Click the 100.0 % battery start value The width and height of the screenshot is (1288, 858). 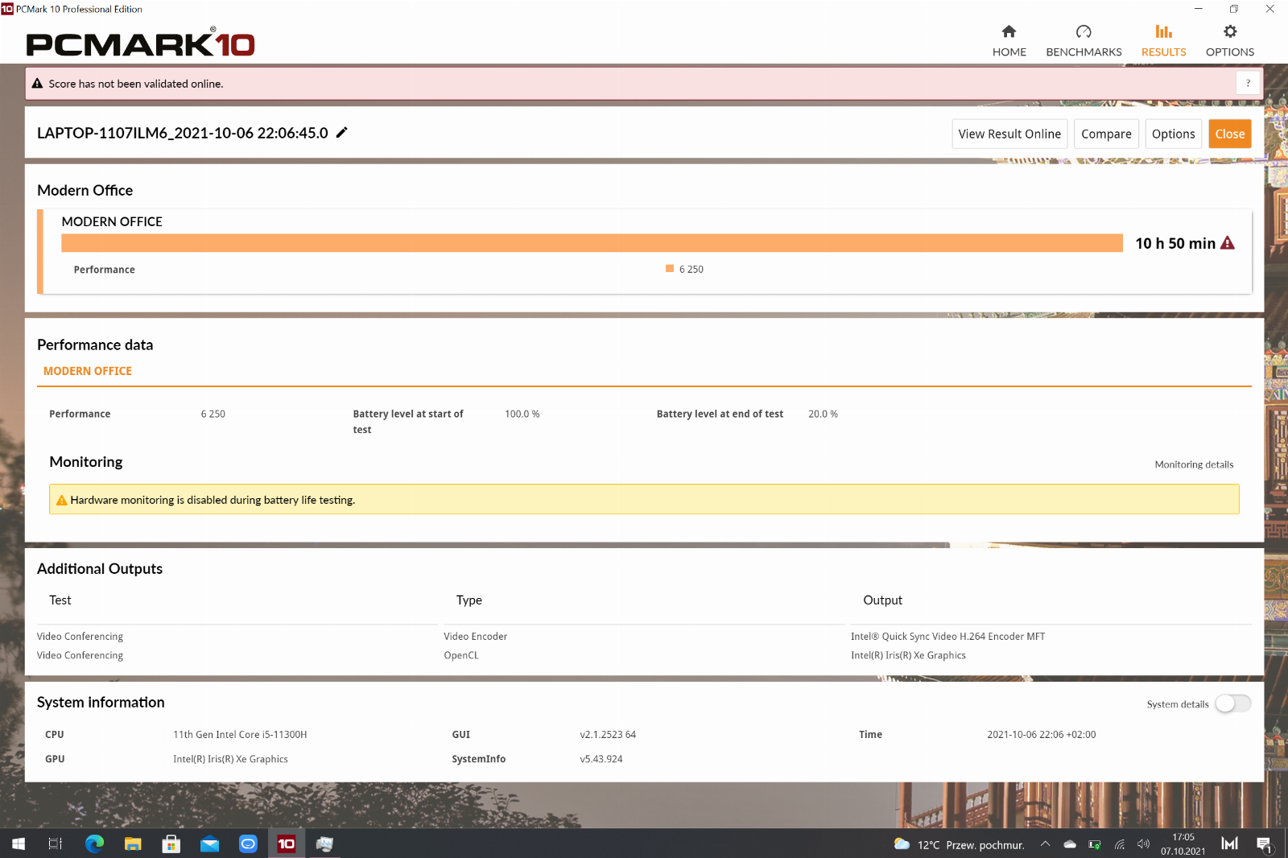(522, 415)
